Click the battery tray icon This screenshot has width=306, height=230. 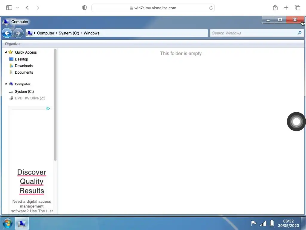(x=272, y=223)
